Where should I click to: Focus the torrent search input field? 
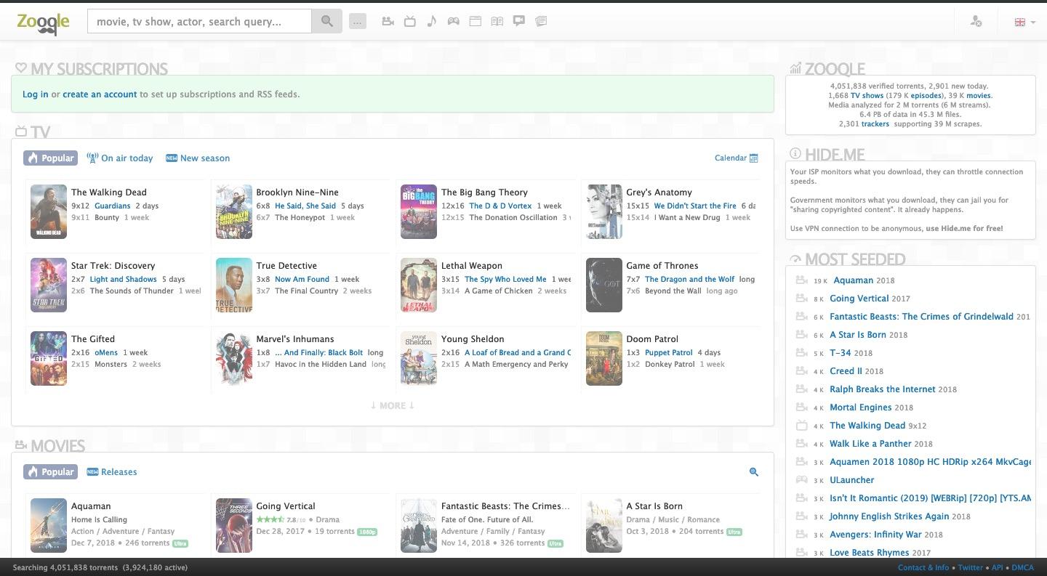coord(199,21)
